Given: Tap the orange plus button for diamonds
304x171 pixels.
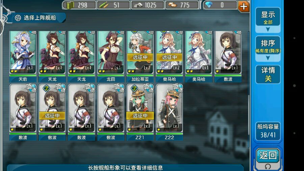Looking at the screenshot, I should [244, 6].
